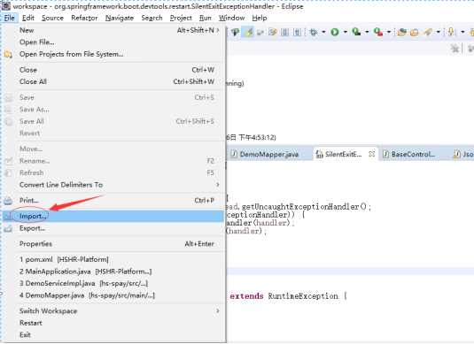Click the Run External Tools icon

pyautogui.click(x=378, y=32)
